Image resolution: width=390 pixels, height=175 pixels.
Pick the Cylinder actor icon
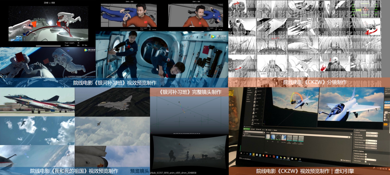tap(254, 109)
